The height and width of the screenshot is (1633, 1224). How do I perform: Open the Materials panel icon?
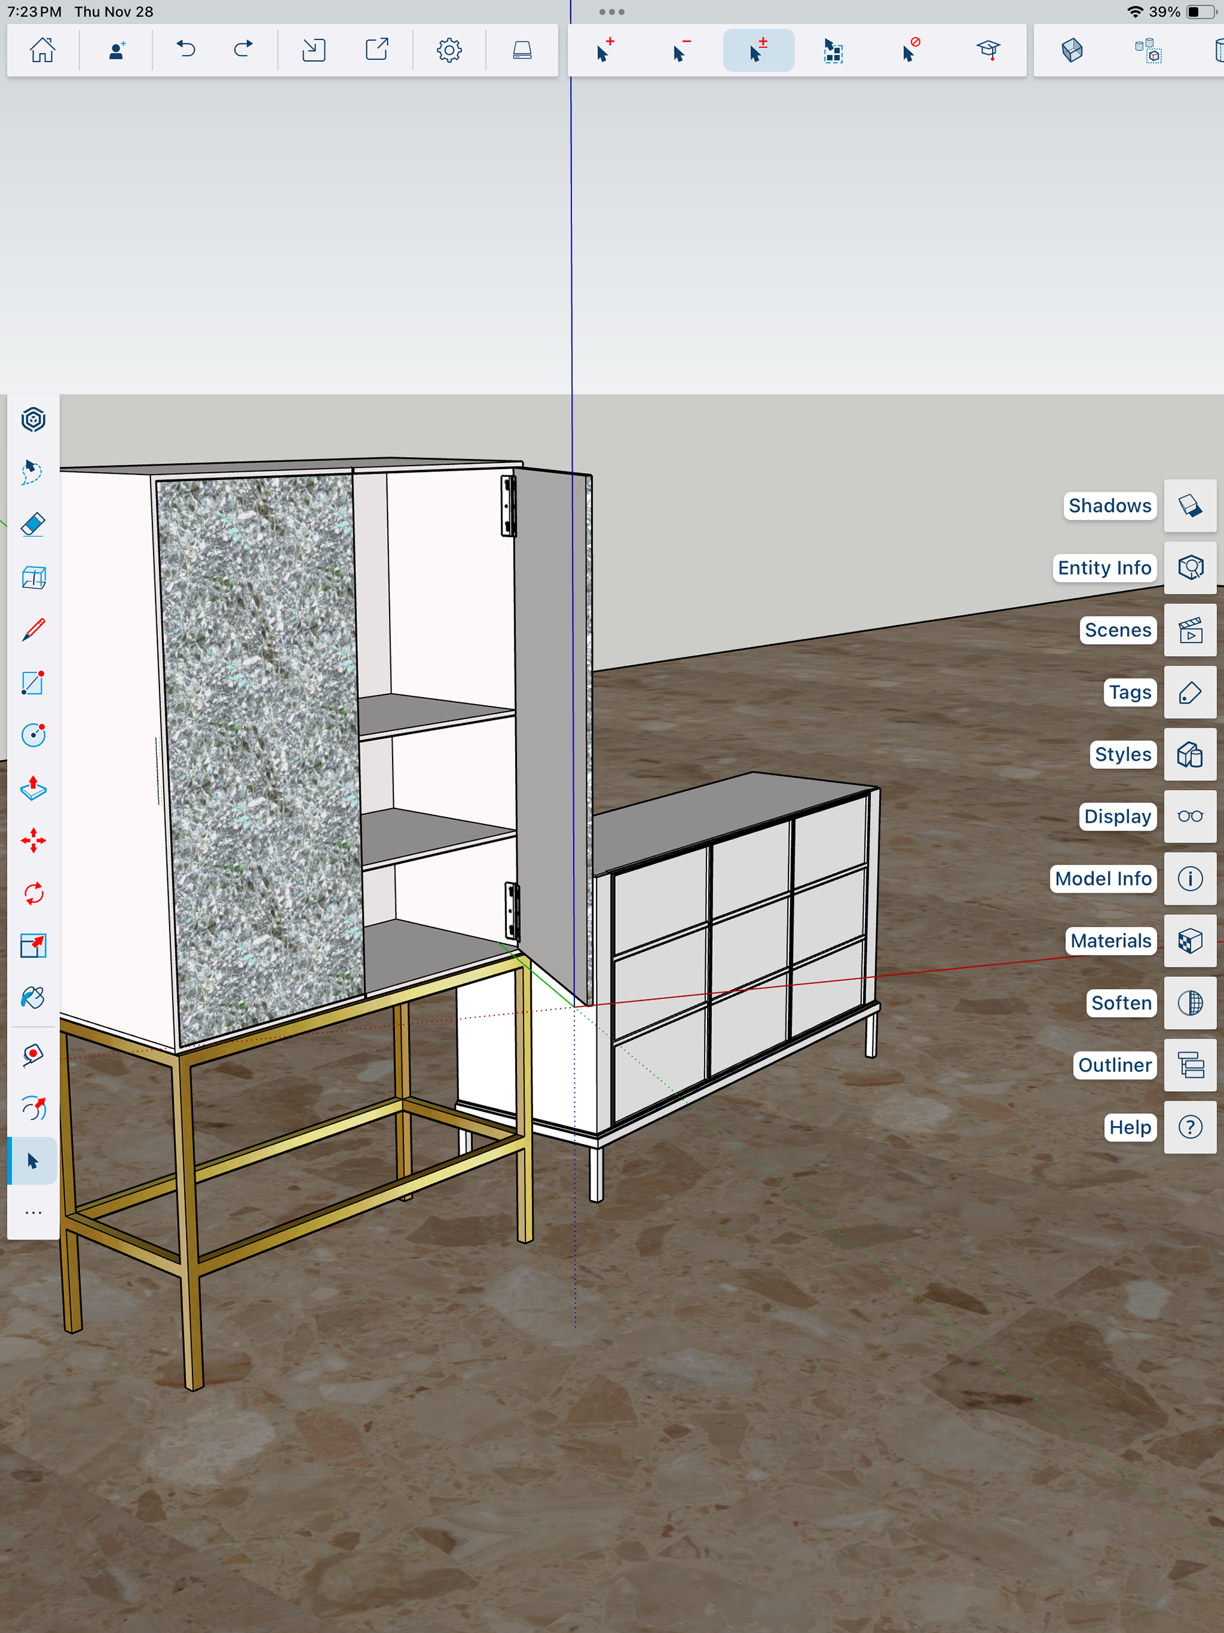point(1190,941)
